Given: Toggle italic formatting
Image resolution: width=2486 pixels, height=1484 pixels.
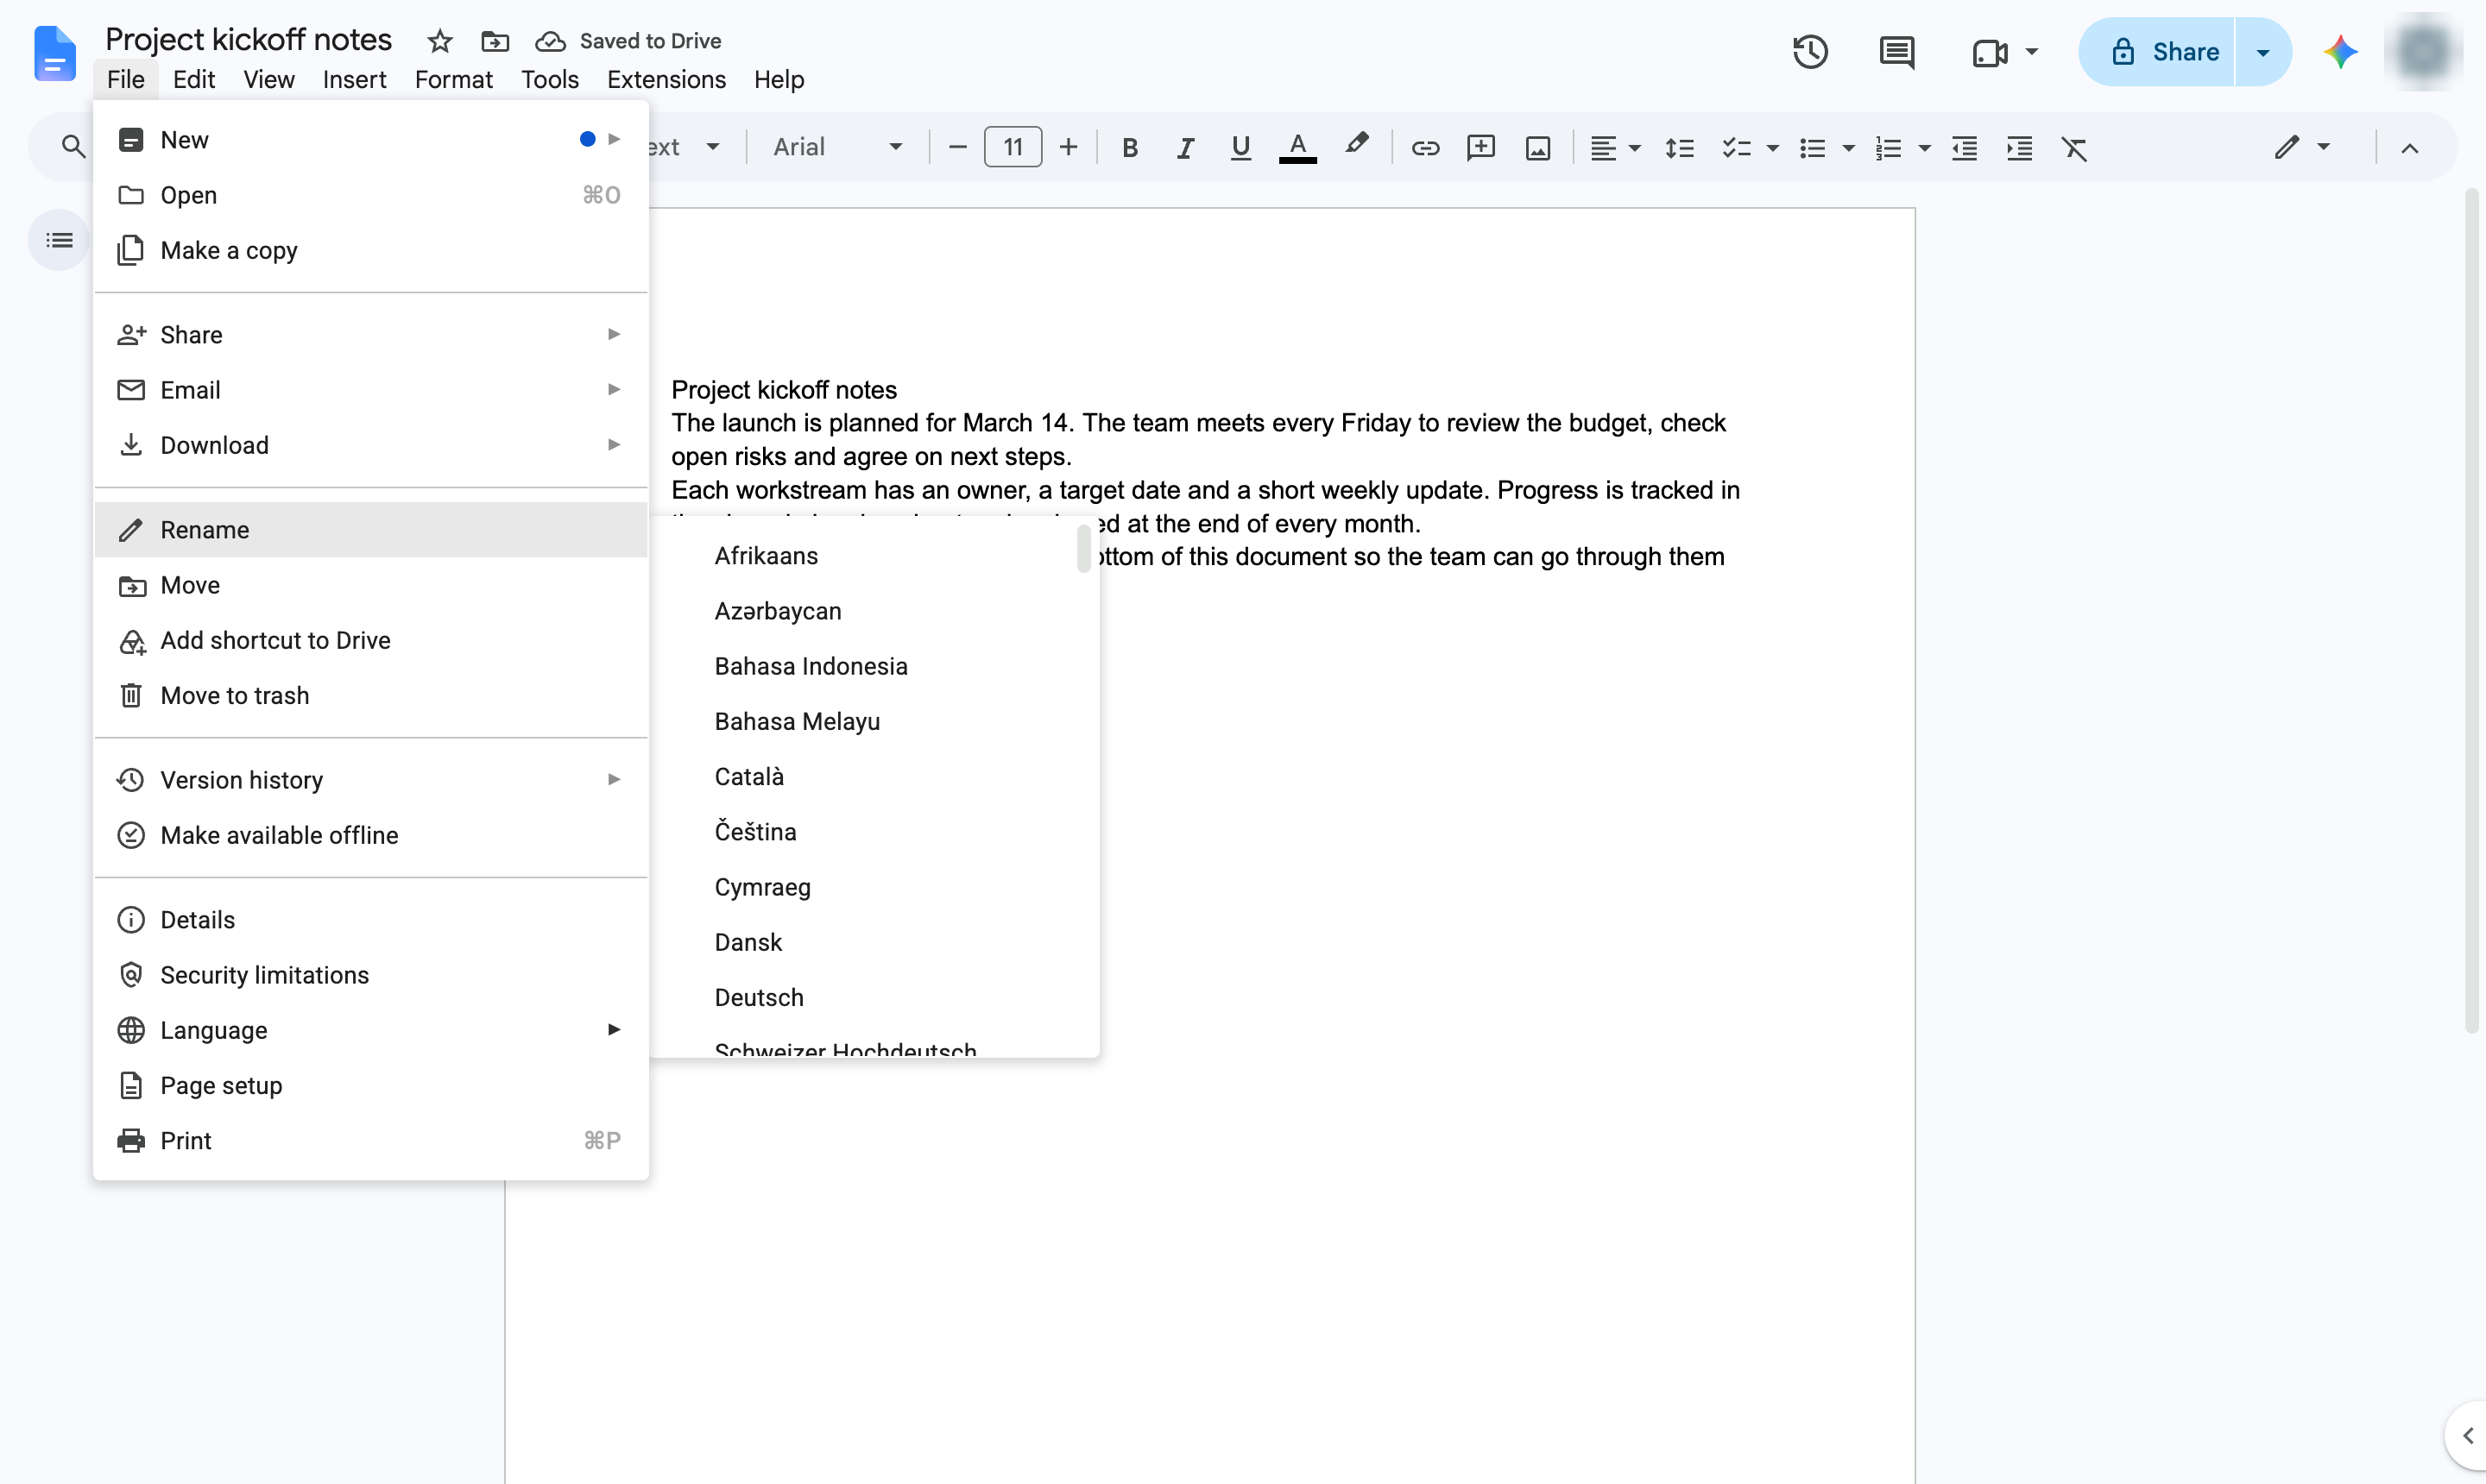Looking at the screenshot, I should pos(1185,148).
